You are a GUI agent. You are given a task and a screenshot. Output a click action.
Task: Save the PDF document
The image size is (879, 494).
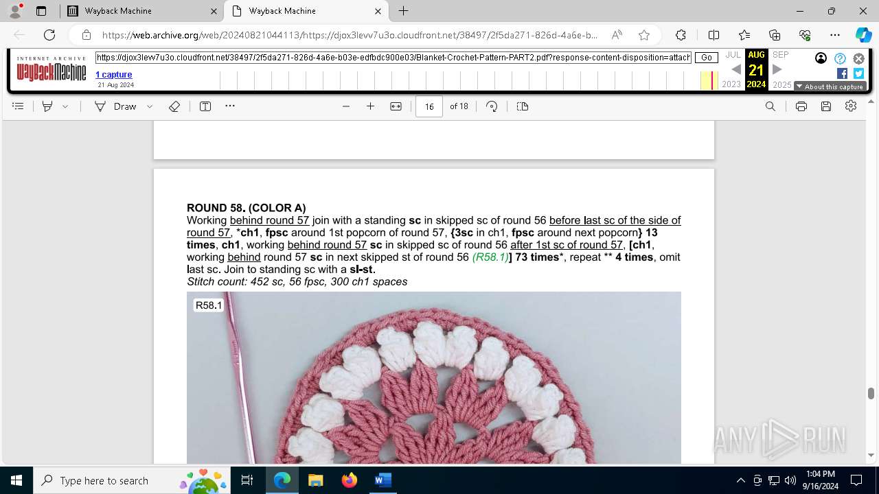click(x=826, y=106)
